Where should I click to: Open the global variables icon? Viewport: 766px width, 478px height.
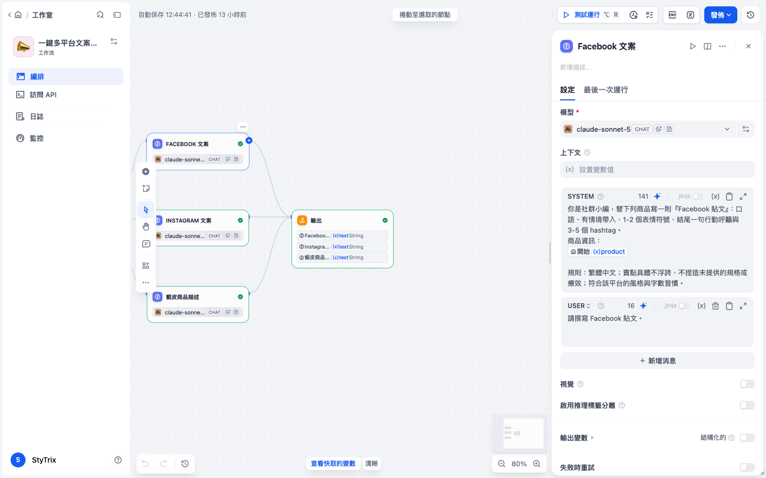[x=690, y=15]
